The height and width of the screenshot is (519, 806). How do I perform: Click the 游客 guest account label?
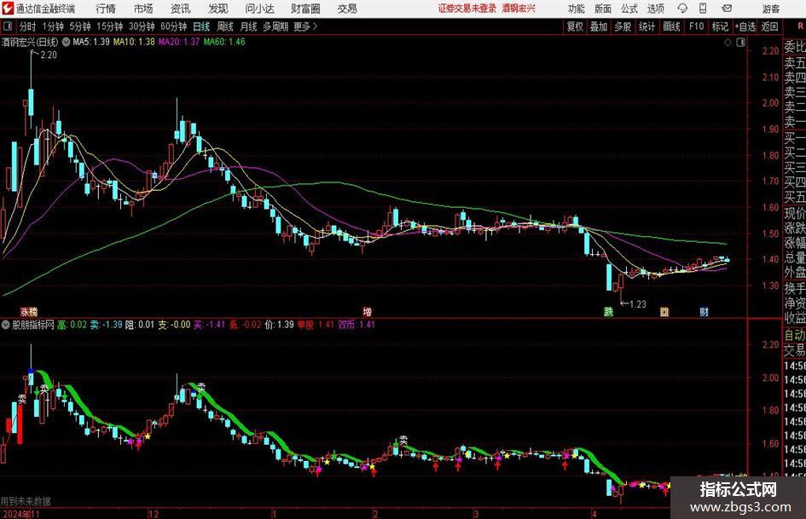[x=770, y=9]
